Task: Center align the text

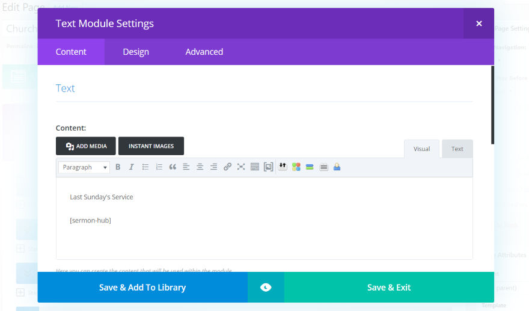Action: pyautogui.click(x=200, y=167)
